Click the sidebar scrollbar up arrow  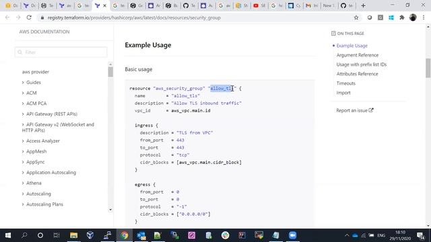(x=110, y=65)
